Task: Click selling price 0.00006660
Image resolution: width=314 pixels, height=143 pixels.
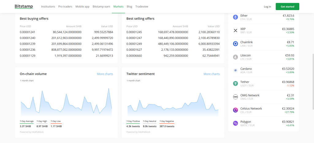Action: pyautogui.click(x=134, y=56)
